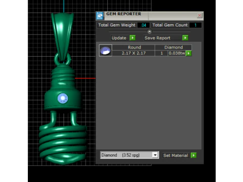Select the pendant bail in viewport
This screenshot has height=182, width=243.
coord(63,36)
